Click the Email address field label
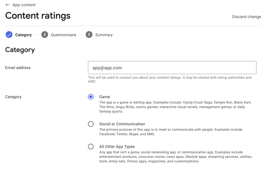This screenshot has height=172, width=261. (18, 68)
